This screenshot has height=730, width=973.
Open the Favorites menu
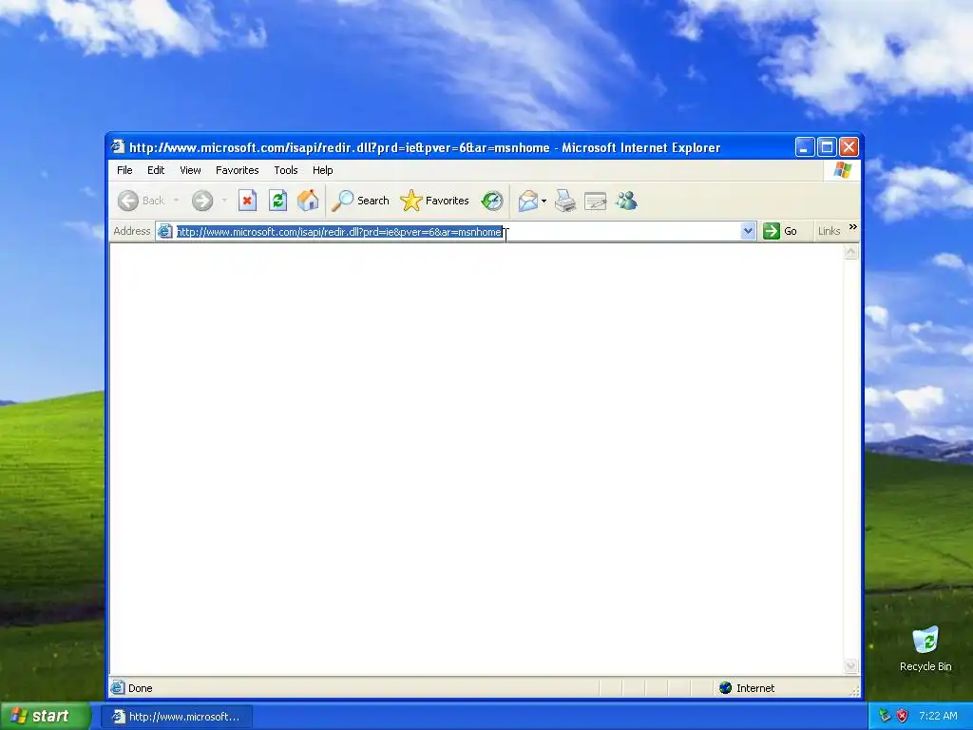tap(237, 170)
